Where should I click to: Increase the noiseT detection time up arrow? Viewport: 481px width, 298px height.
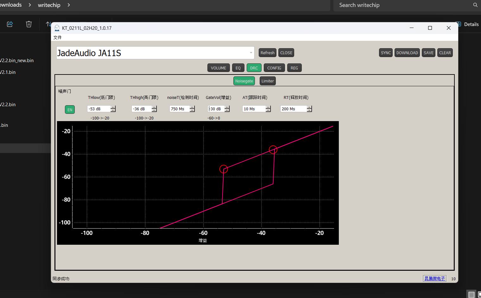pyautogui.click(x=192, y=107)
